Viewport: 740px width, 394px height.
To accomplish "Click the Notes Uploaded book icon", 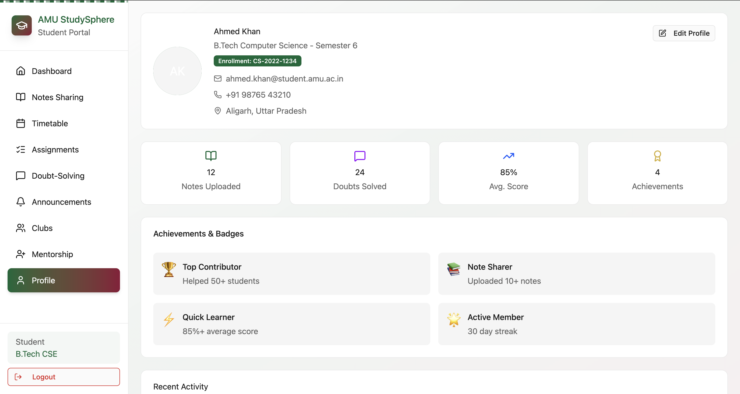I will 210,156.
